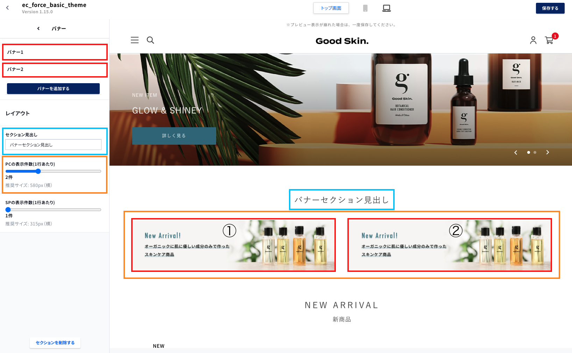Open the shopping cart icon

tap(549, 41)
